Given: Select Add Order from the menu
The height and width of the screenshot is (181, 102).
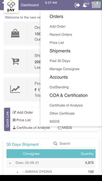Looking at the screenshot, I should coord(58,27).
